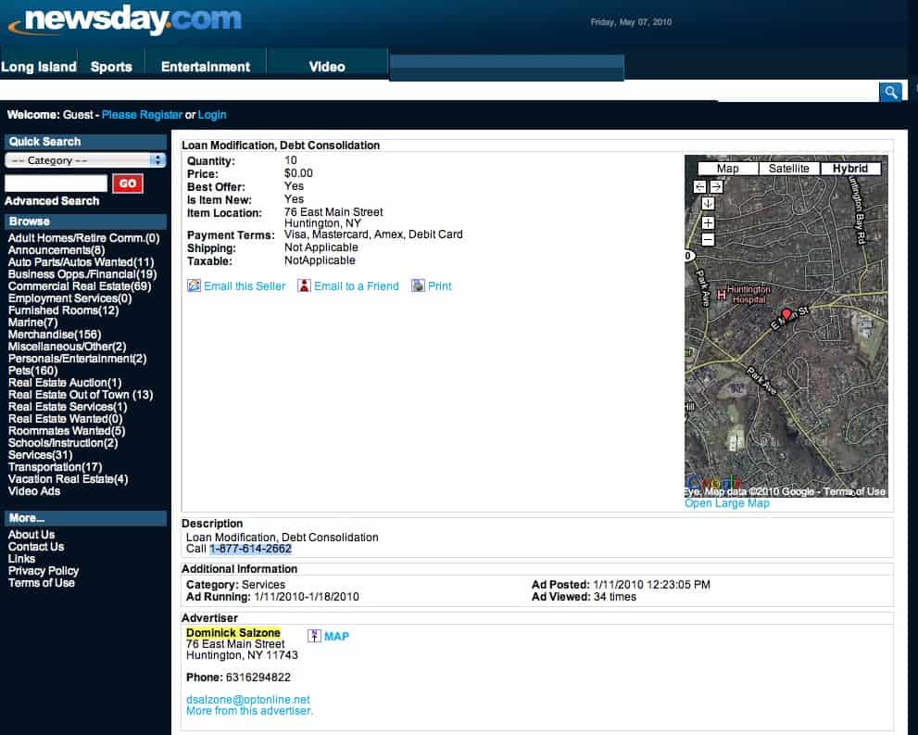Switch map to Map view
The width and height of the screenshot is (918, 735).
point(727,169)
